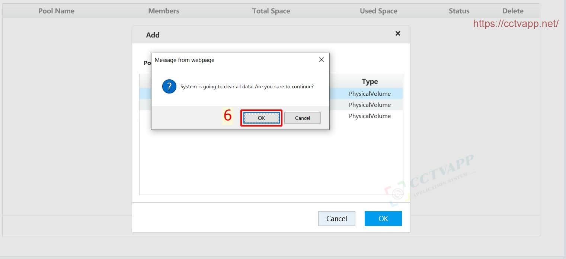Close the Add dialog with the X
Image resolution: width=566 pixels, height=259 pixels.
[x=398, y=33]
